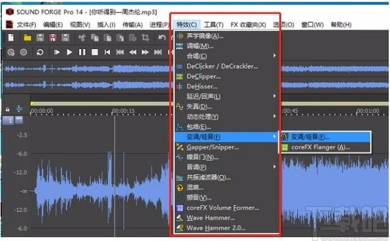Open the 编辑(E) menu
Screen dimensions: 390x241
(53, 25)
